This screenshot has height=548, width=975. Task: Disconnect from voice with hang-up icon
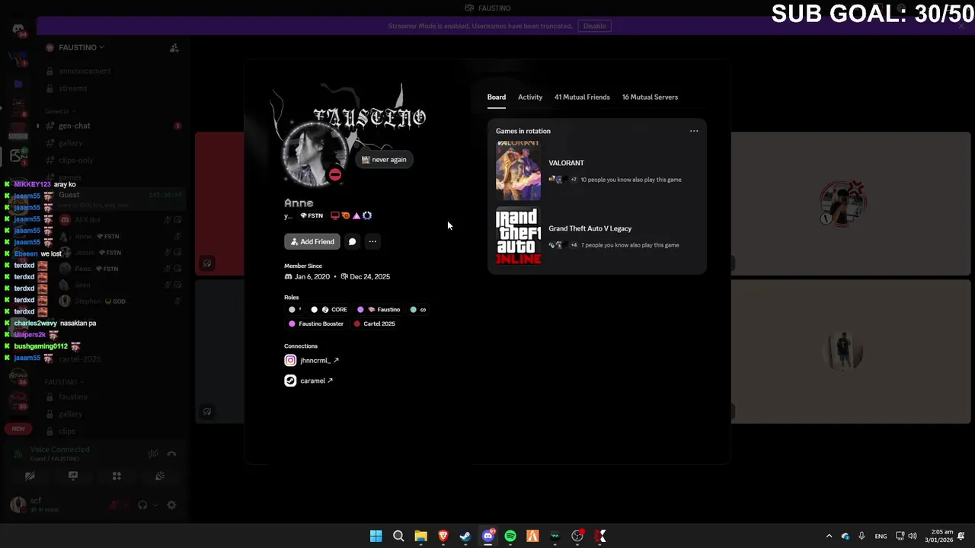coord(171,454)
